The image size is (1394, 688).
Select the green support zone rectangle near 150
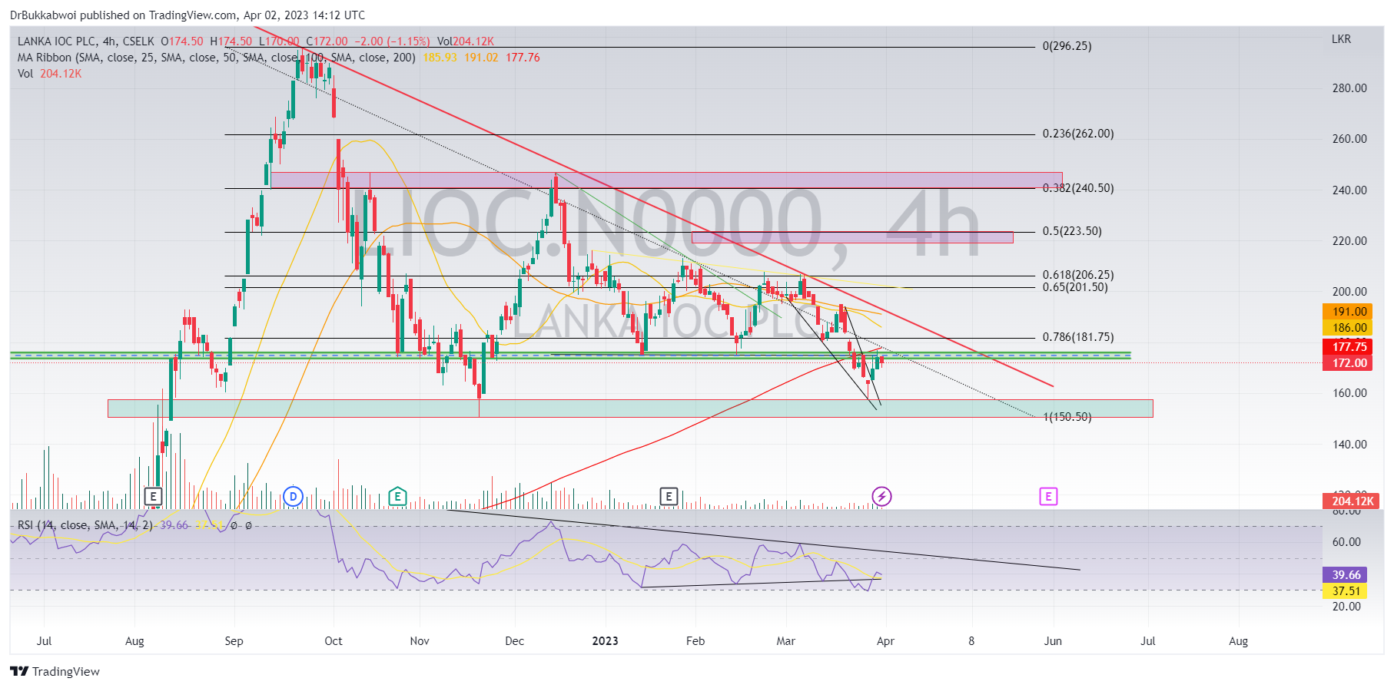tap(630, 408)
